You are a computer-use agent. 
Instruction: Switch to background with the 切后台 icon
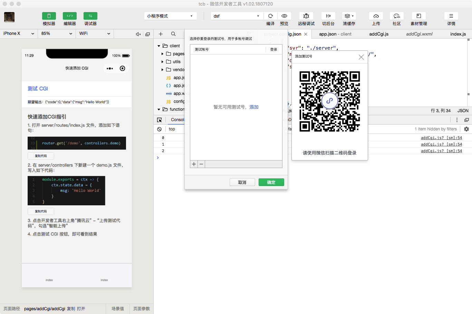pyautogui.click(x=328, y=16)
